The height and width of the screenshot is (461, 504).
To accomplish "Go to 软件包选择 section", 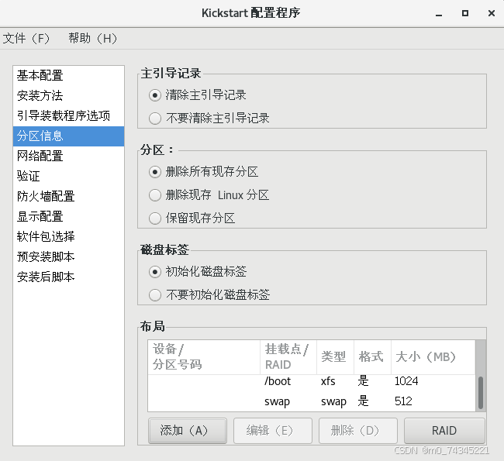I will click(68, 236).
